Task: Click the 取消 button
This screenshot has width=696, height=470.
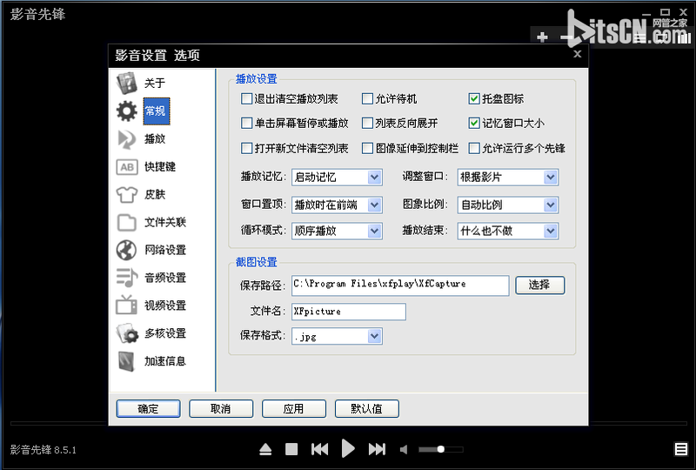Action: pos(221,409)
